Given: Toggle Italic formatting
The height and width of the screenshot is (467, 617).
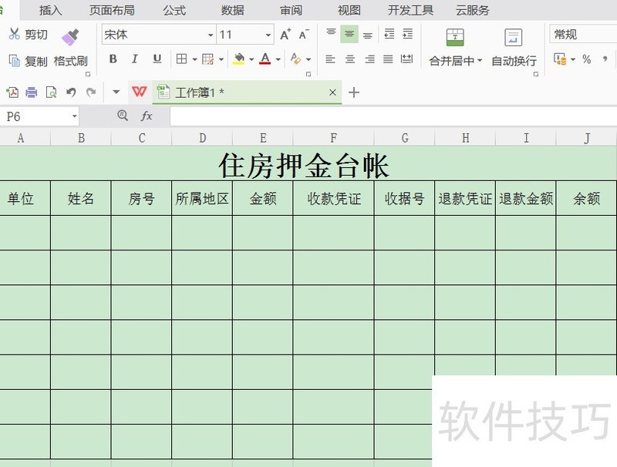Looking at the screenshot, I should pos(135,59).
